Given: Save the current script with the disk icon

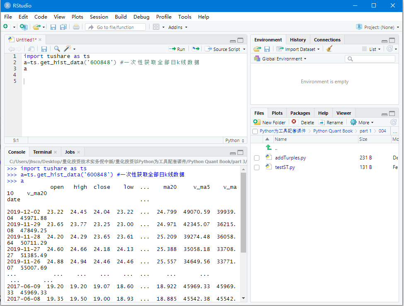Looking at the screenshot, I should click(x=44, y=48).
